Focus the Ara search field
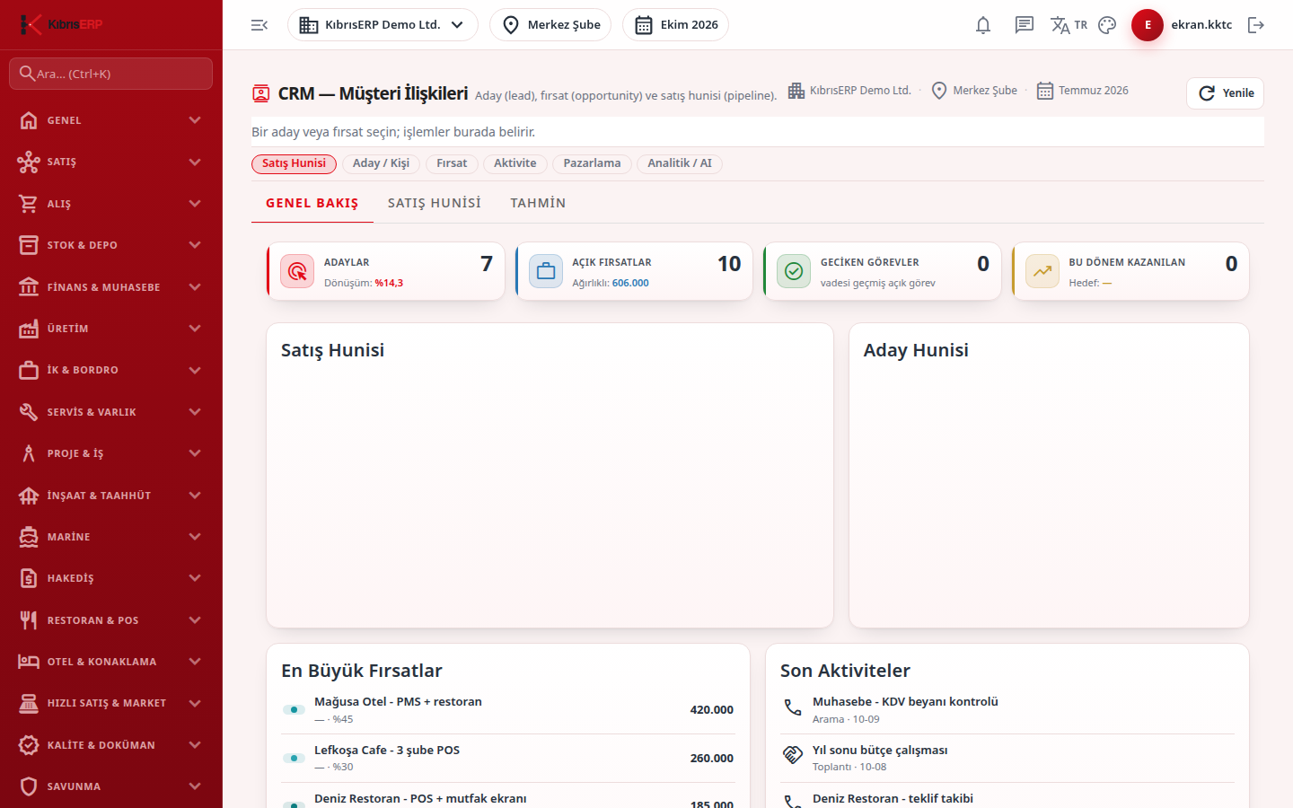This screenshot has height=808, width=1293. (111, 74)
